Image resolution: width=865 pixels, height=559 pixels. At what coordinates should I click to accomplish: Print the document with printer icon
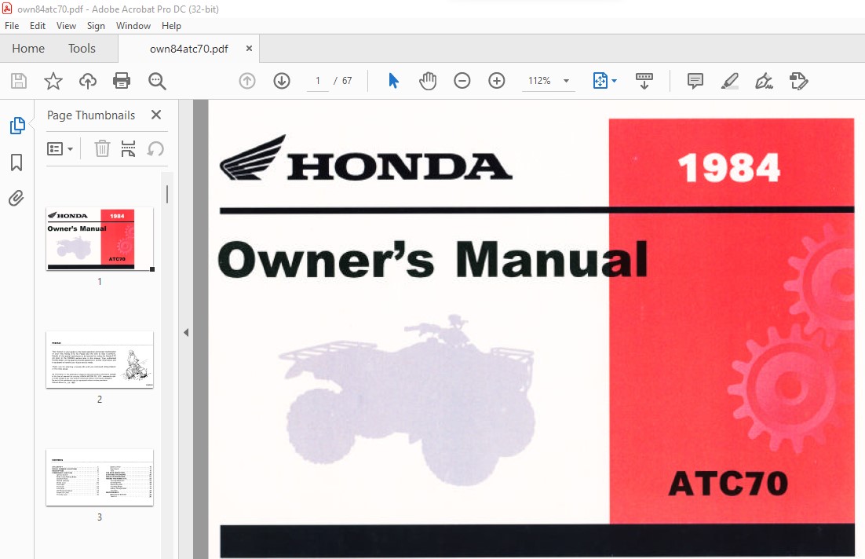click(122, 81)
